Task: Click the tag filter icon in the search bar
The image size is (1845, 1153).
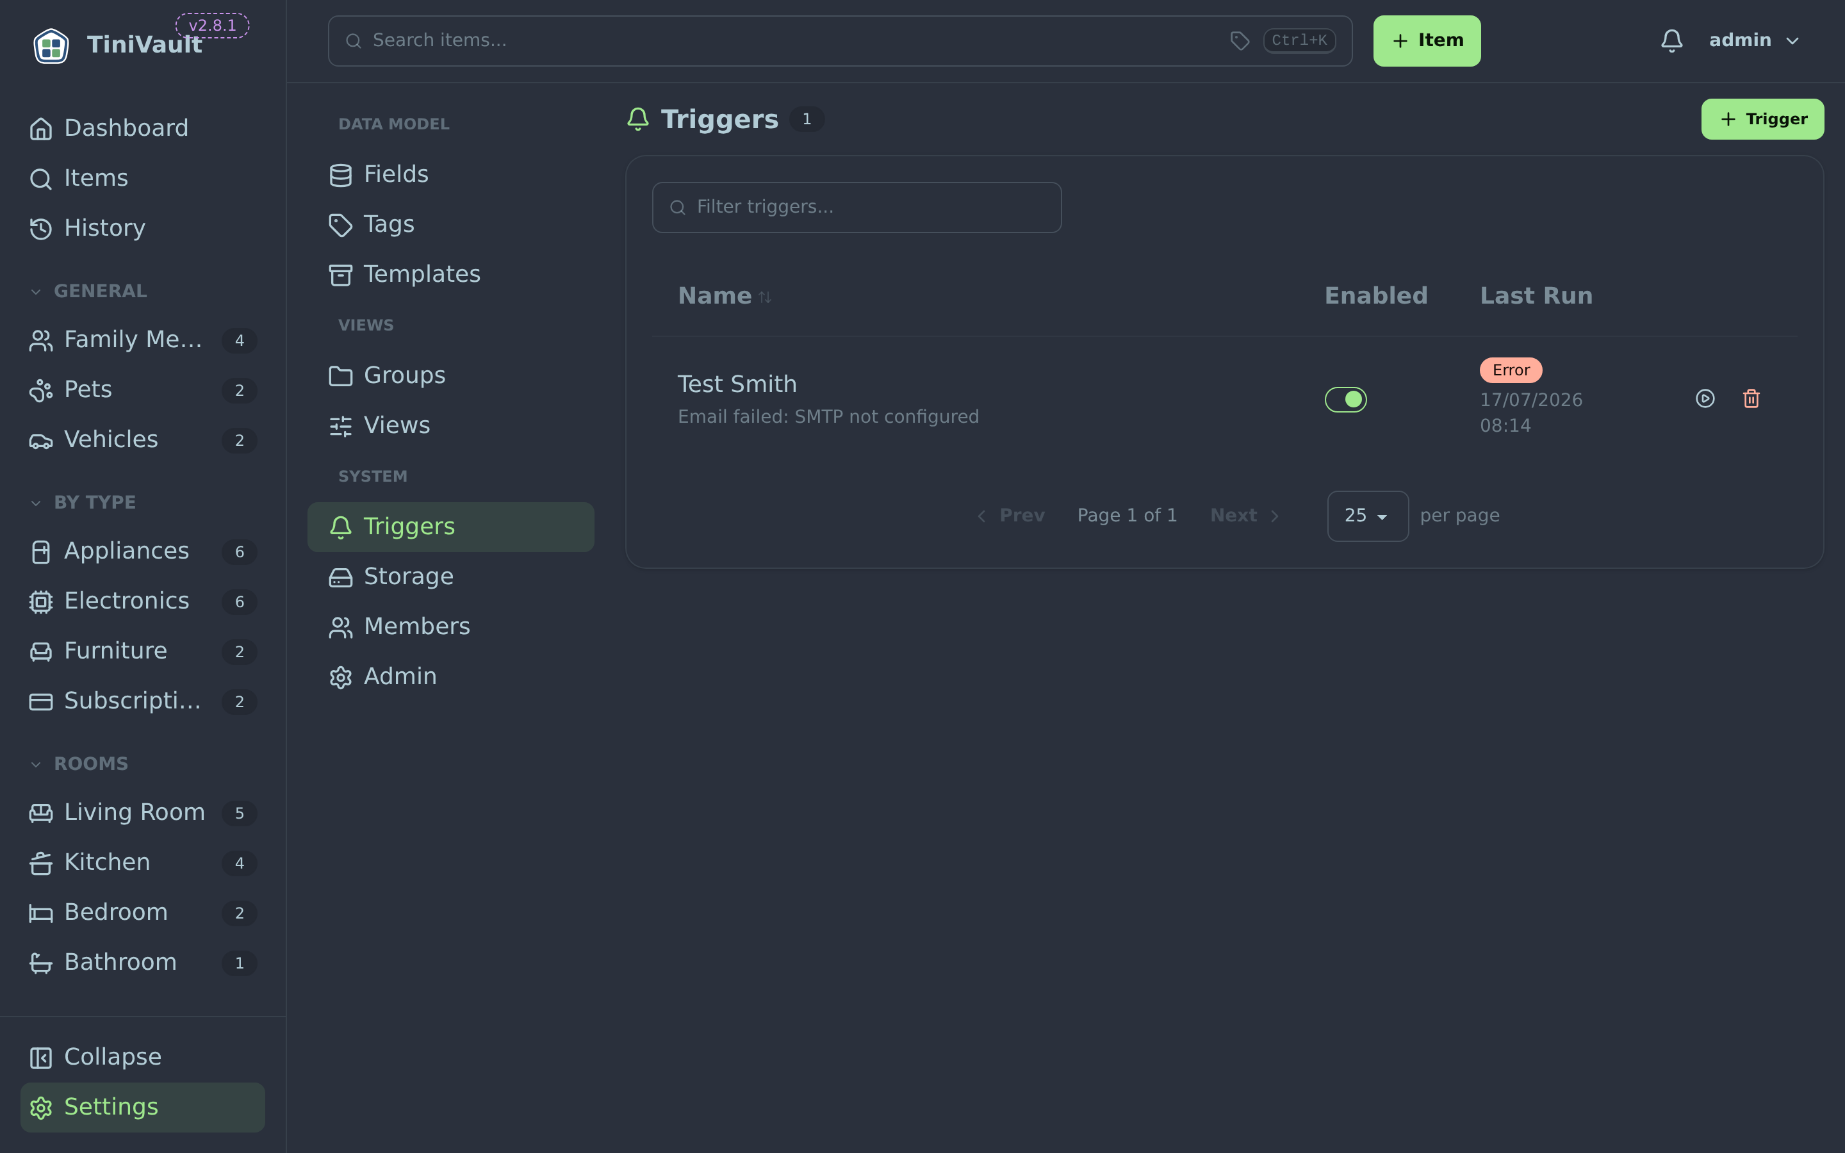Action: click(1240, 40)
